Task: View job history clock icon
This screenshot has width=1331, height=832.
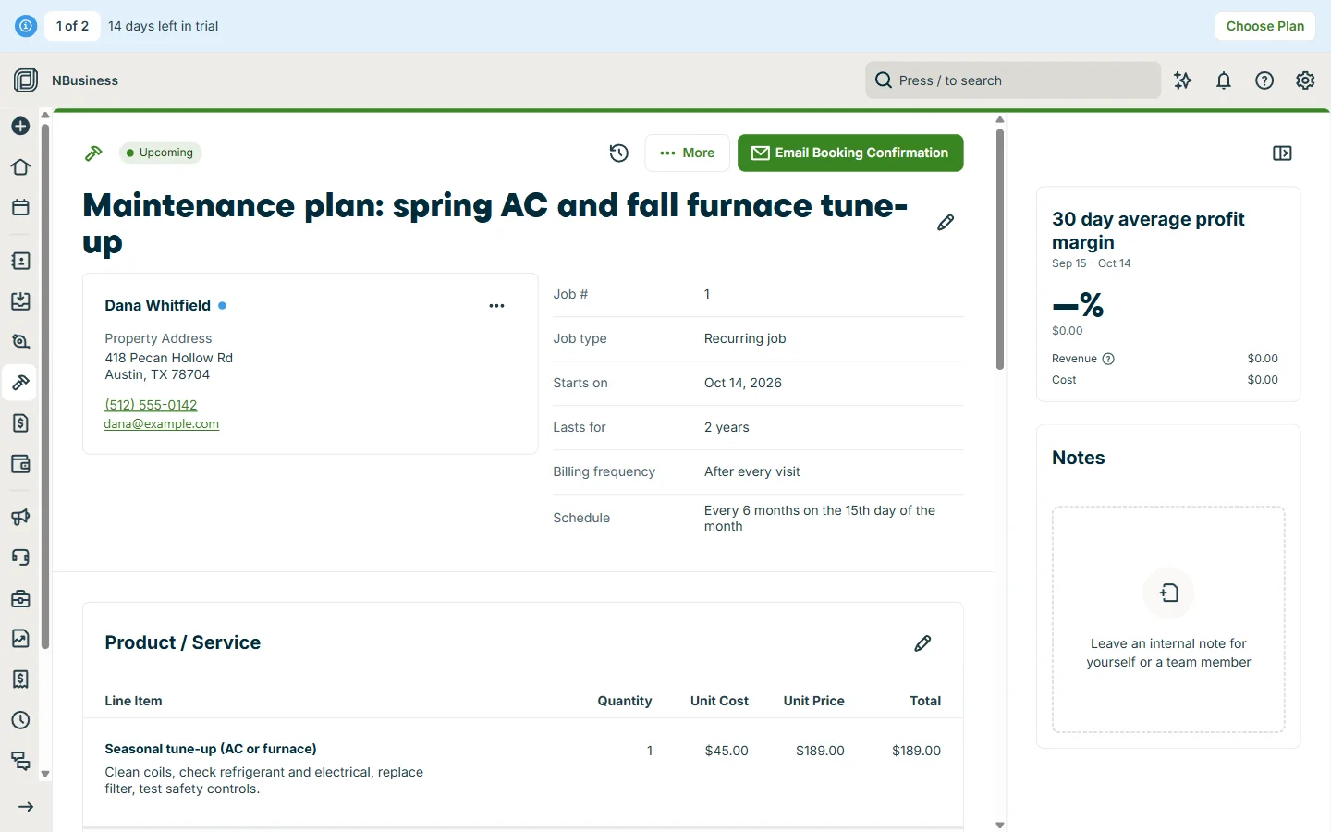Action: click(619, 153)
